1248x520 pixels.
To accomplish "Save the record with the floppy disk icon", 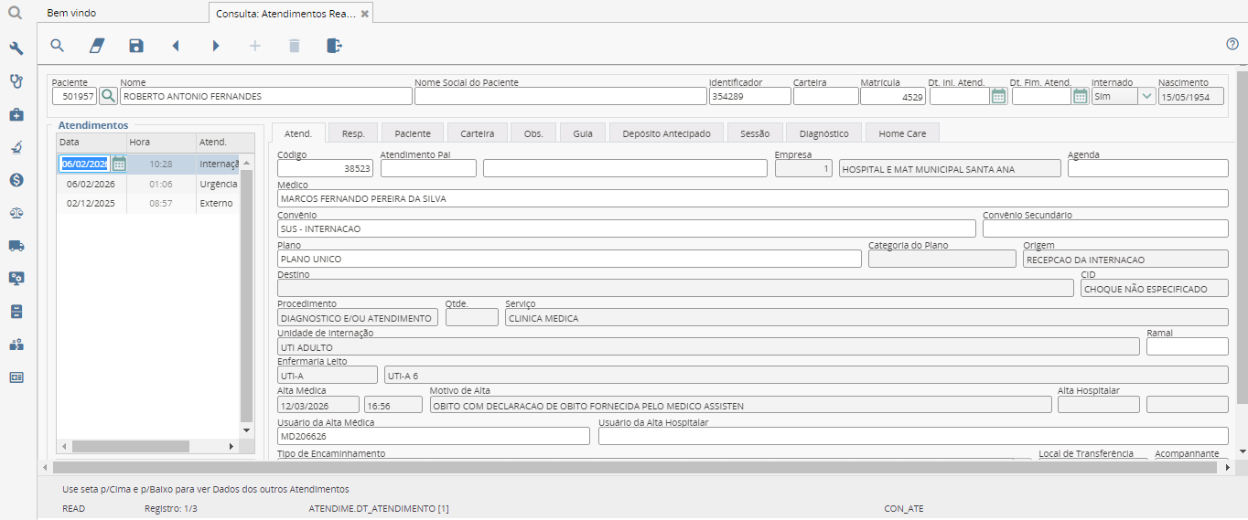I will (x=136, y=46).
